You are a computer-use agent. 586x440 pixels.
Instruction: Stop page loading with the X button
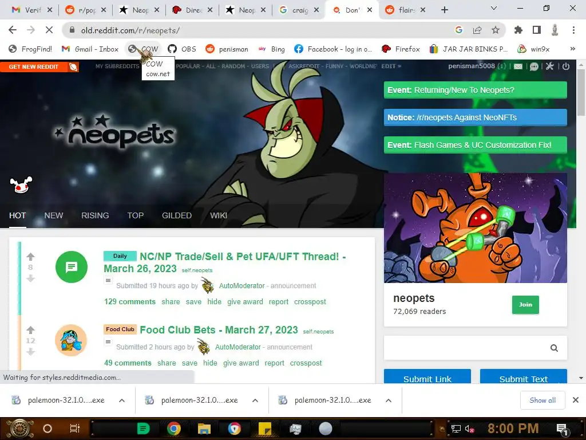click(49, 30)
